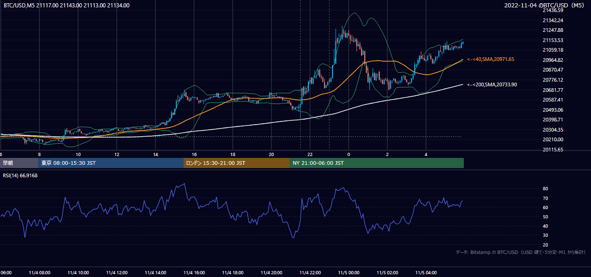
Task: Click the 11/4 10:00 time label
Action: click(x=78, y=273)
